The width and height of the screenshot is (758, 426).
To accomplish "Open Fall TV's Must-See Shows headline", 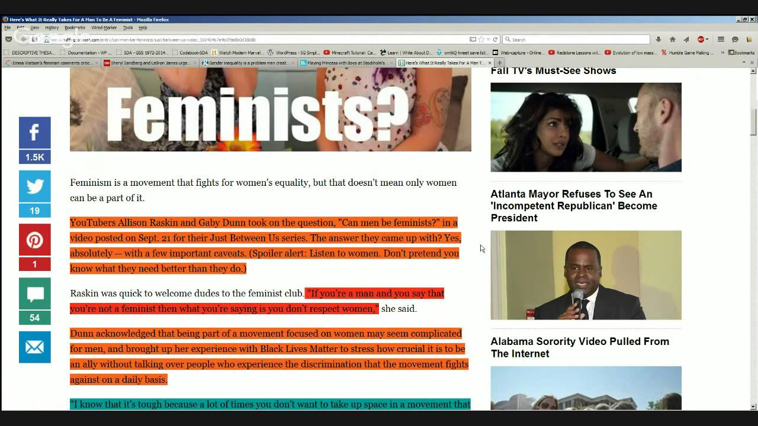I will (x=553, y=70).
